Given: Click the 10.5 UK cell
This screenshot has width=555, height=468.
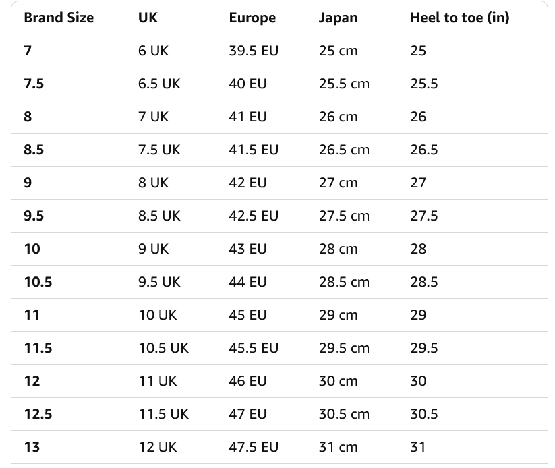Looking at the screenshot, I should point(163,348).
